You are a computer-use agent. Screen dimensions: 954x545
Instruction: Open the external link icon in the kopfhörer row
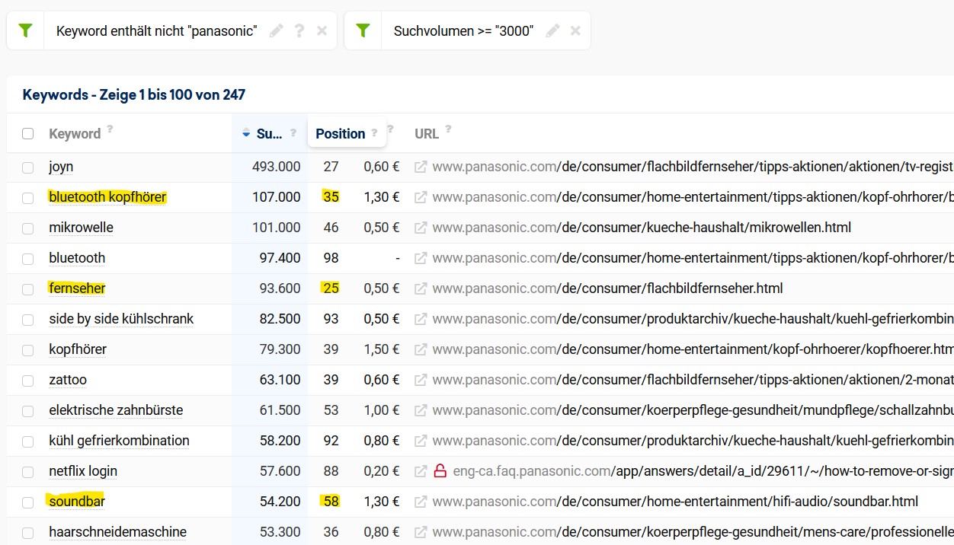coord(421,349)
